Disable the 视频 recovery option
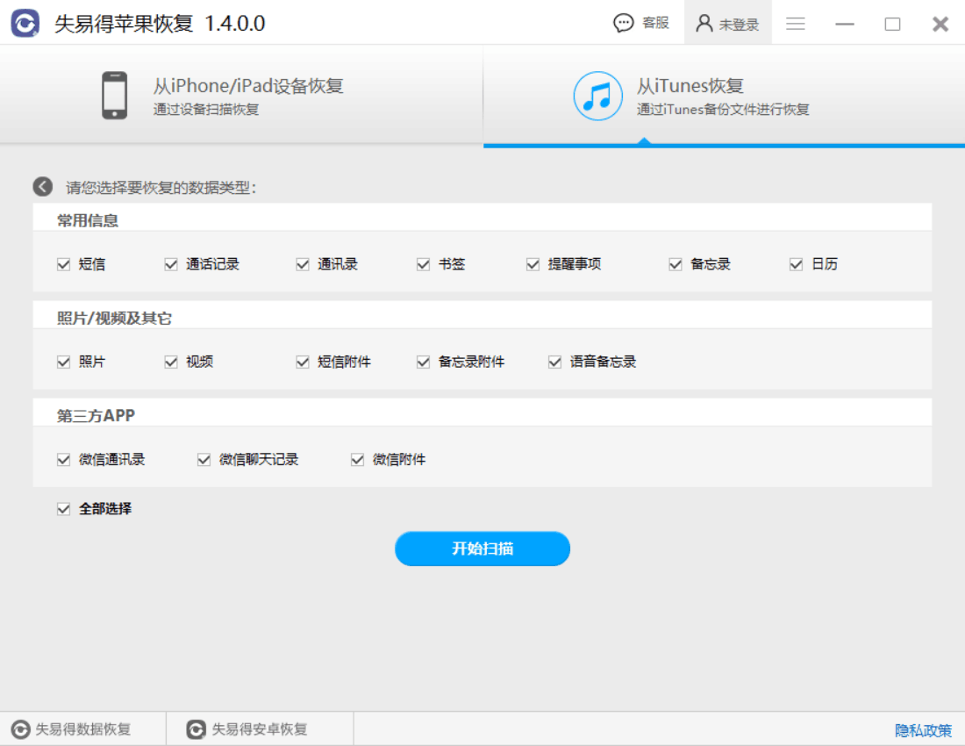Screen dimensions: 965x746 [170, 361]
